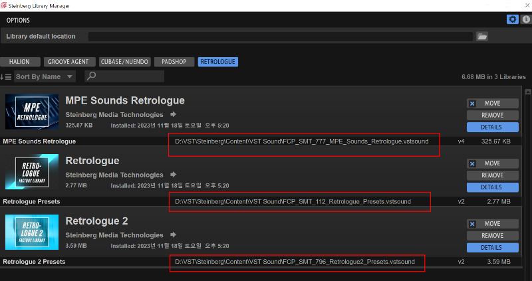The image size is (532, 281).
Task: Click '6.68 MB in 3 Libraries' summary text
Action: click(493, 77)
